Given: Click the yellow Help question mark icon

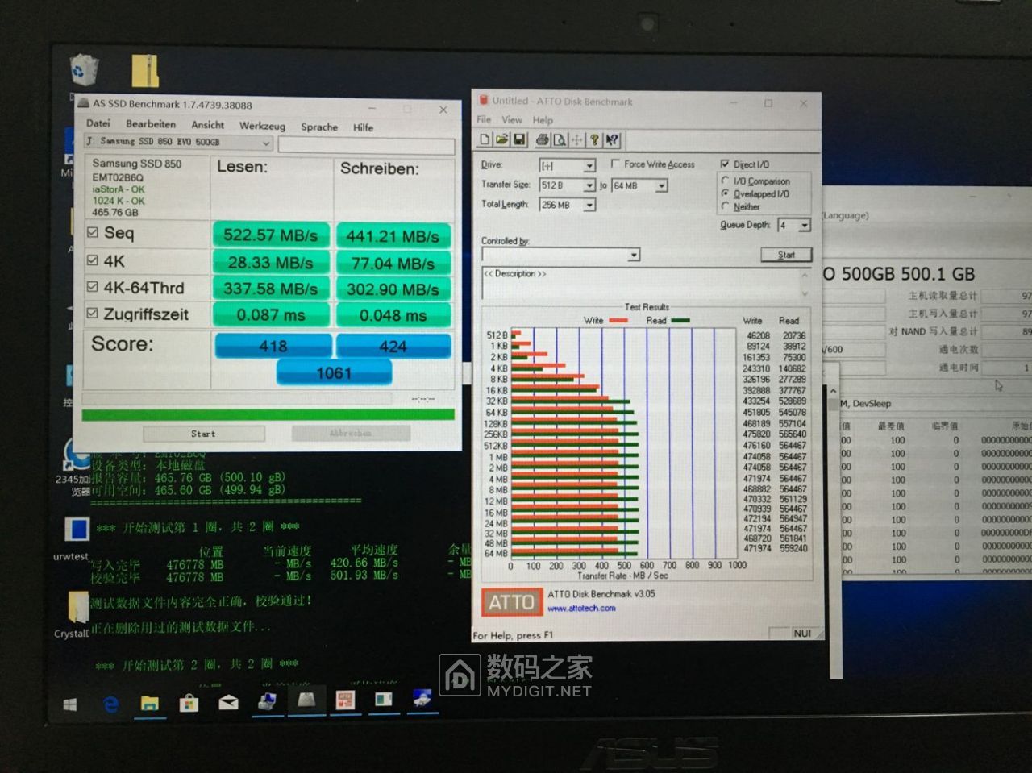Looking at the screenshot, I should pyautogui.click(x=594, y=139).
